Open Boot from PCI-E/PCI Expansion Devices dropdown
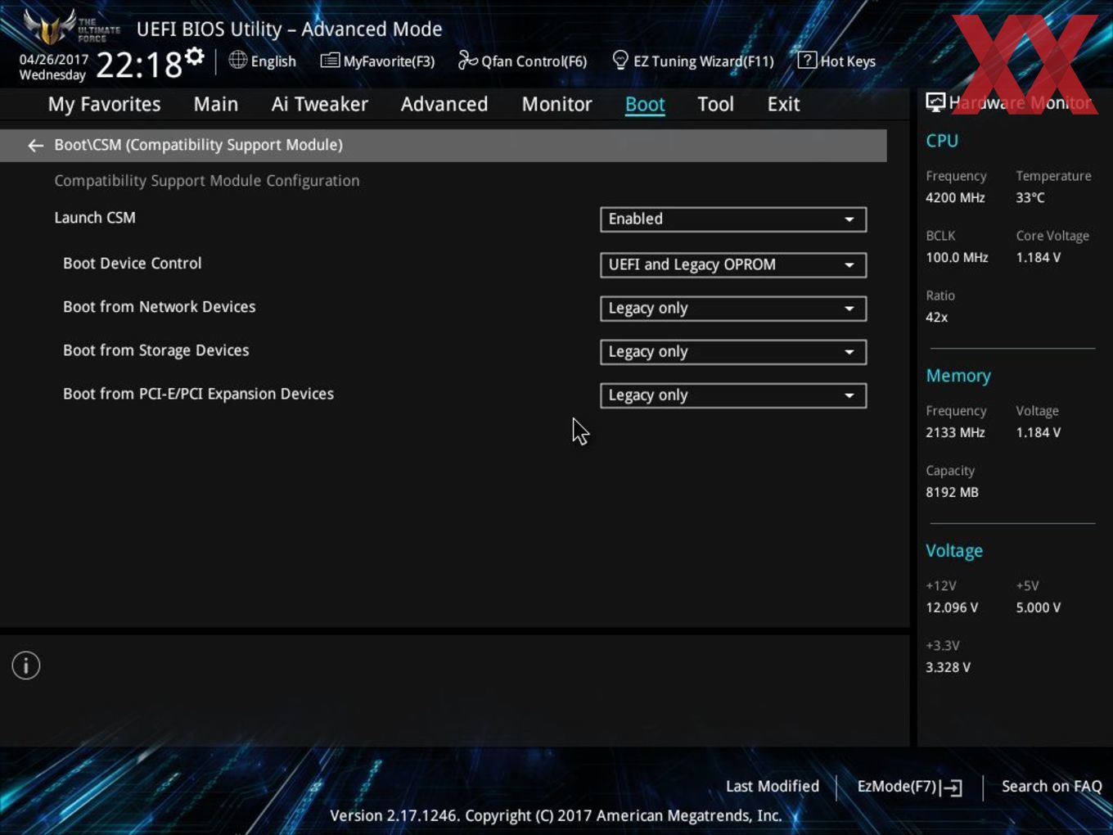1113x835 pixels. pyautogui.click(x=733, y=395)
